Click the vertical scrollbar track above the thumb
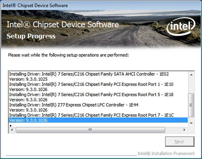Screen dimensions: 202x159 pos(191,84)
